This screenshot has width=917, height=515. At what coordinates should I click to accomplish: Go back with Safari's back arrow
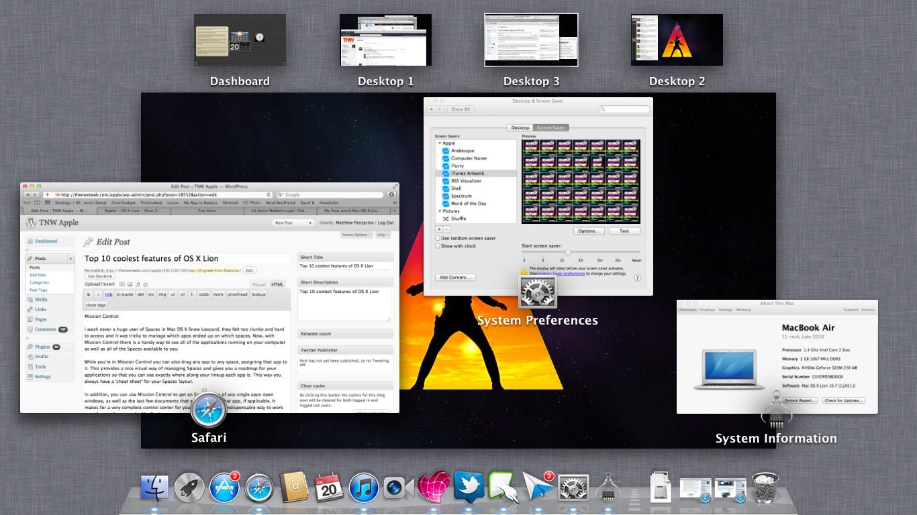click(x=27, y=194)
